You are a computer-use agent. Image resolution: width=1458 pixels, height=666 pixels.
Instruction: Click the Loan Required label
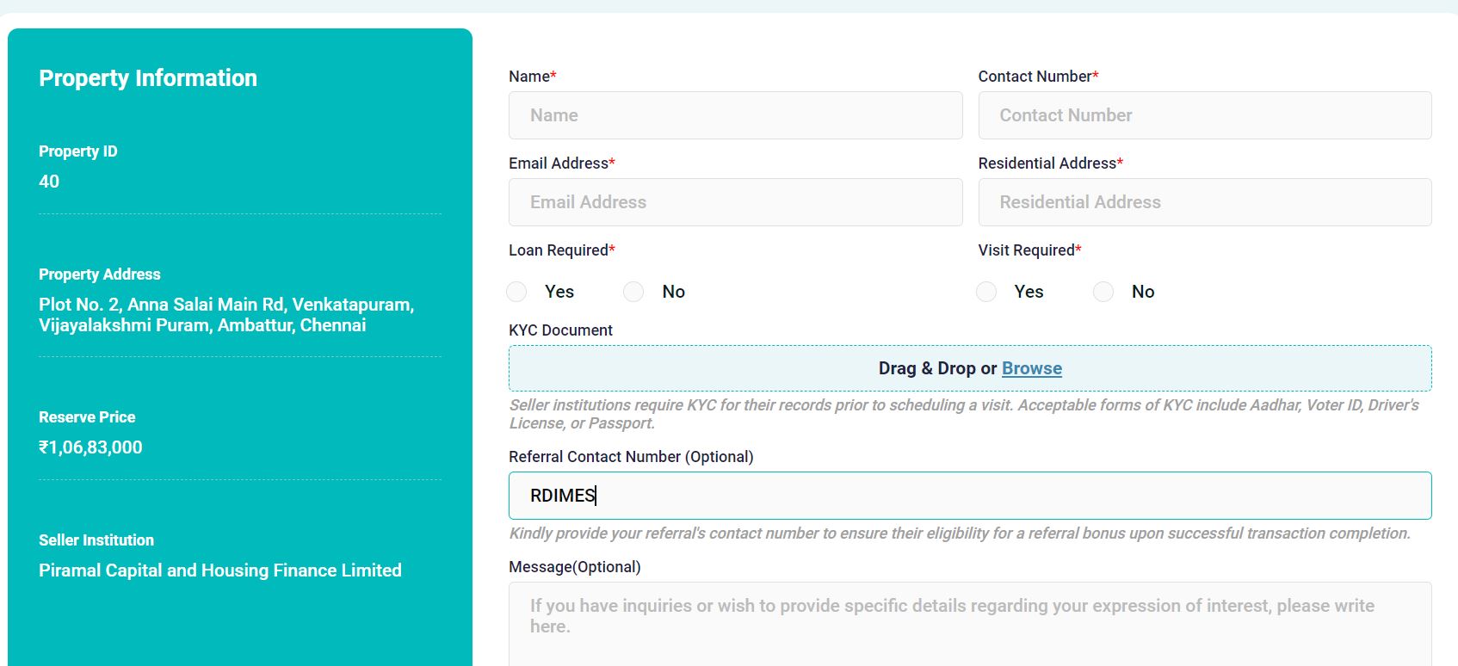[561, 250]
